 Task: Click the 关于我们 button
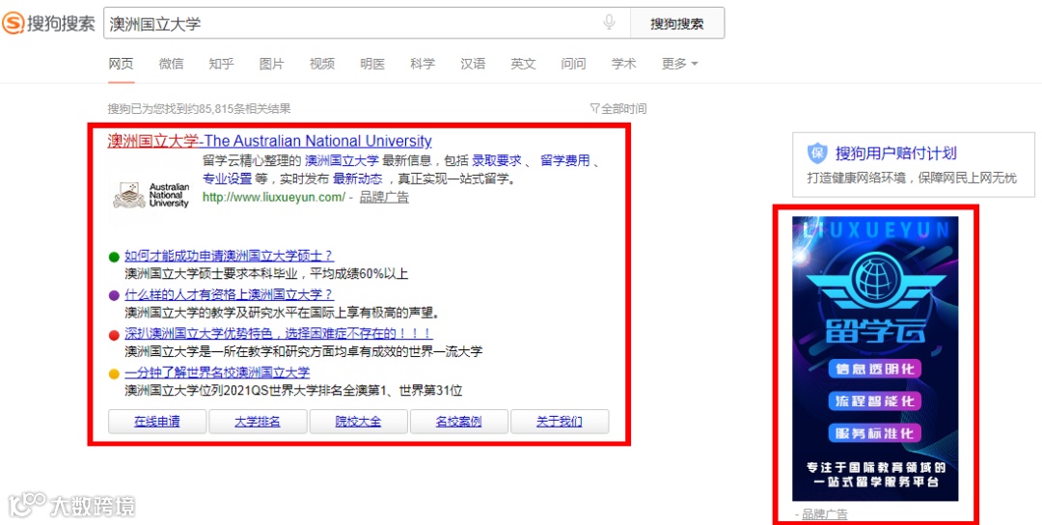pos(560,422)
